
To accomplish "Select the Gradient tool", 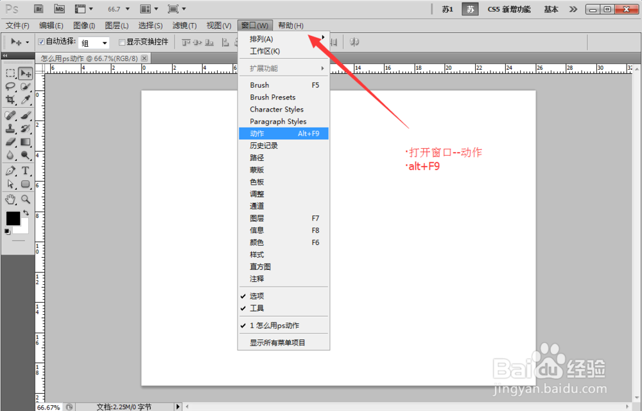I will pyautogui.click(x=24, y=142).
